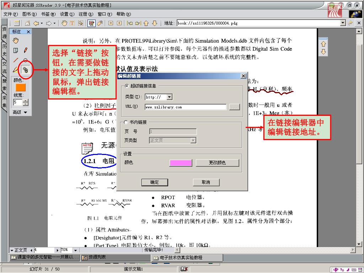Pick the note annotation tool

click(x=16, y=50)
